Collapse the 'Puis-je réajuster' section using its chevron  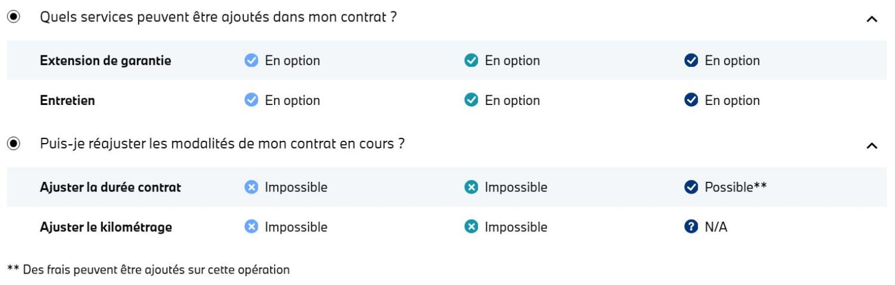872,145
